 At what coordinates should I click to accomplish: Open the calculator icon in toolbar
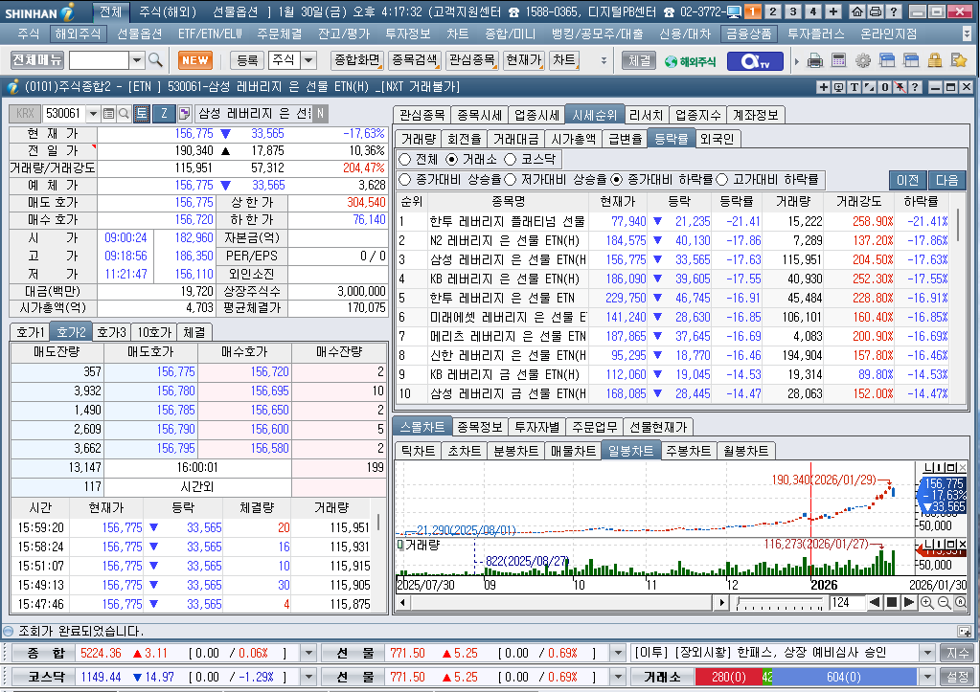(839, 60)
